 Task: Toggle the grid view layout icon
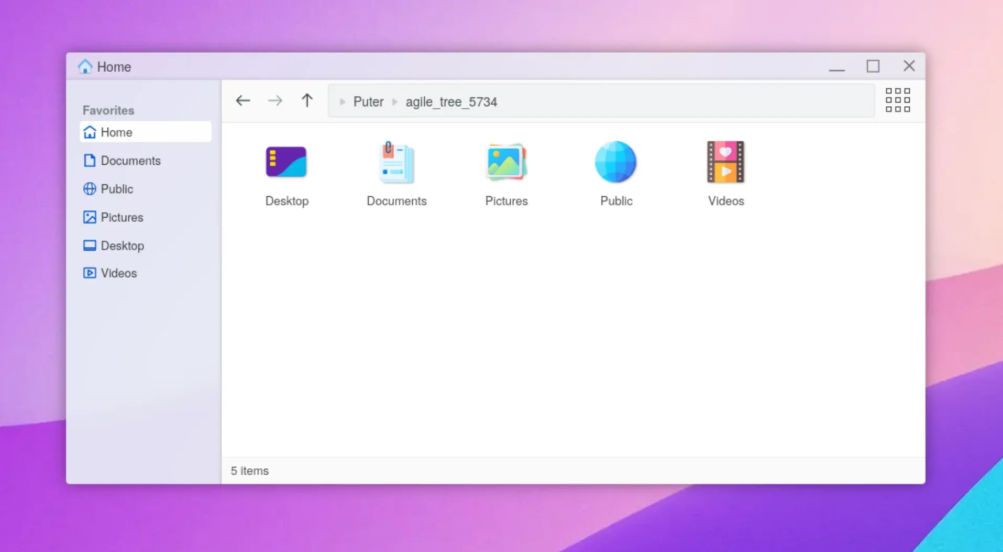pos(897,100)
